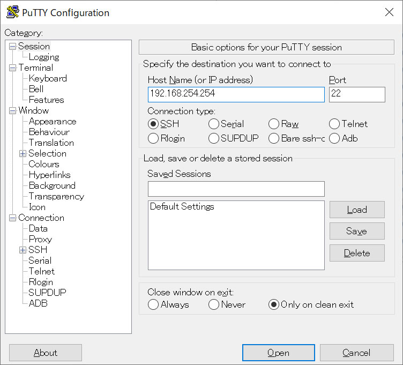
Task: Open the Transparency settings category
Action: (x=56, y=196)
